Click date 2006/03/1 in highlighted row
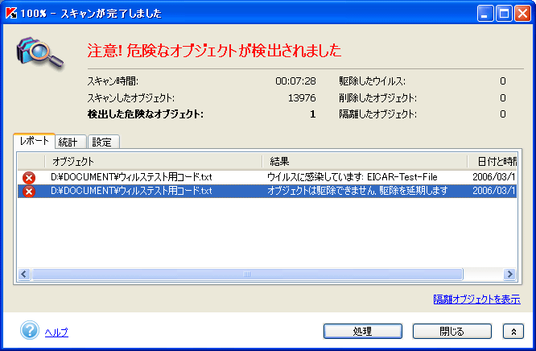 (494, 191)
